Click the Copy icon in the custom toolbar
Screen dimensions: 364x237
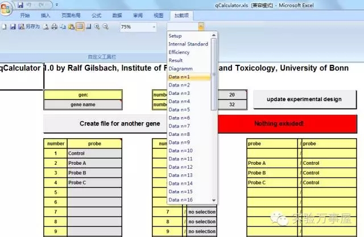pyautogui.click(x=63, y=27)
